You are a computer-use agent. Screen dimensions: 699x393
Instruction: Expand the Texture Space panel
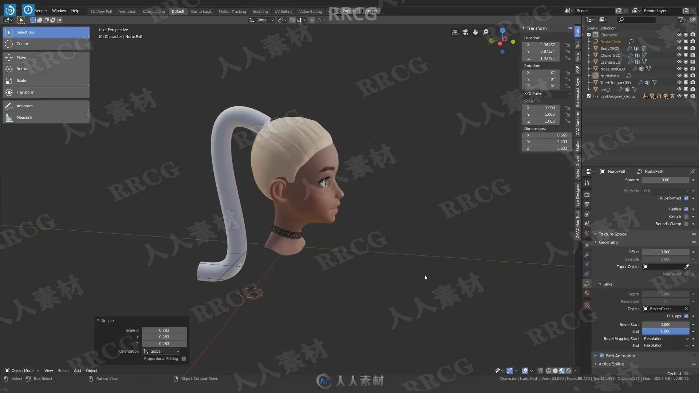612,234
